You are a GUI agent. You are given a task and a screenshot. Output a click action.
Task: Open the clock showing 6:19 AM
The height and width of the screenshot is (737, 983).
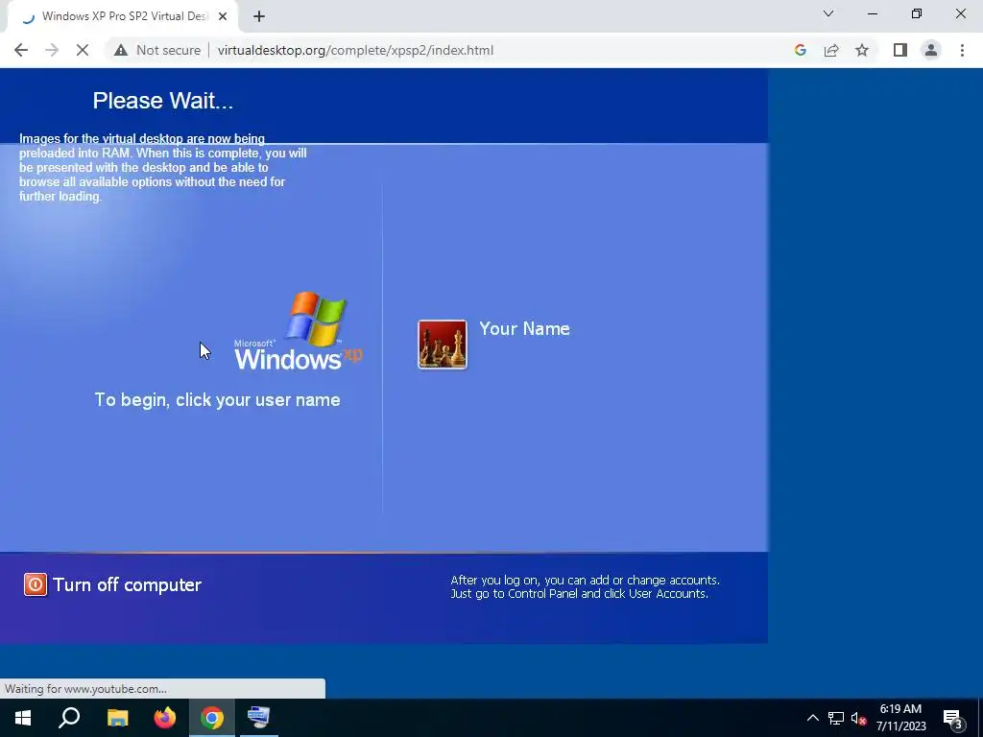[x=900, y=718]
